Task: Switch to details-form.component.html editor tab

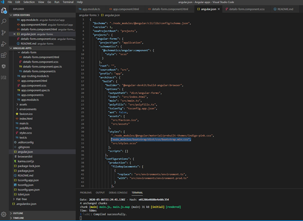Action: click(x=170, y=9)
